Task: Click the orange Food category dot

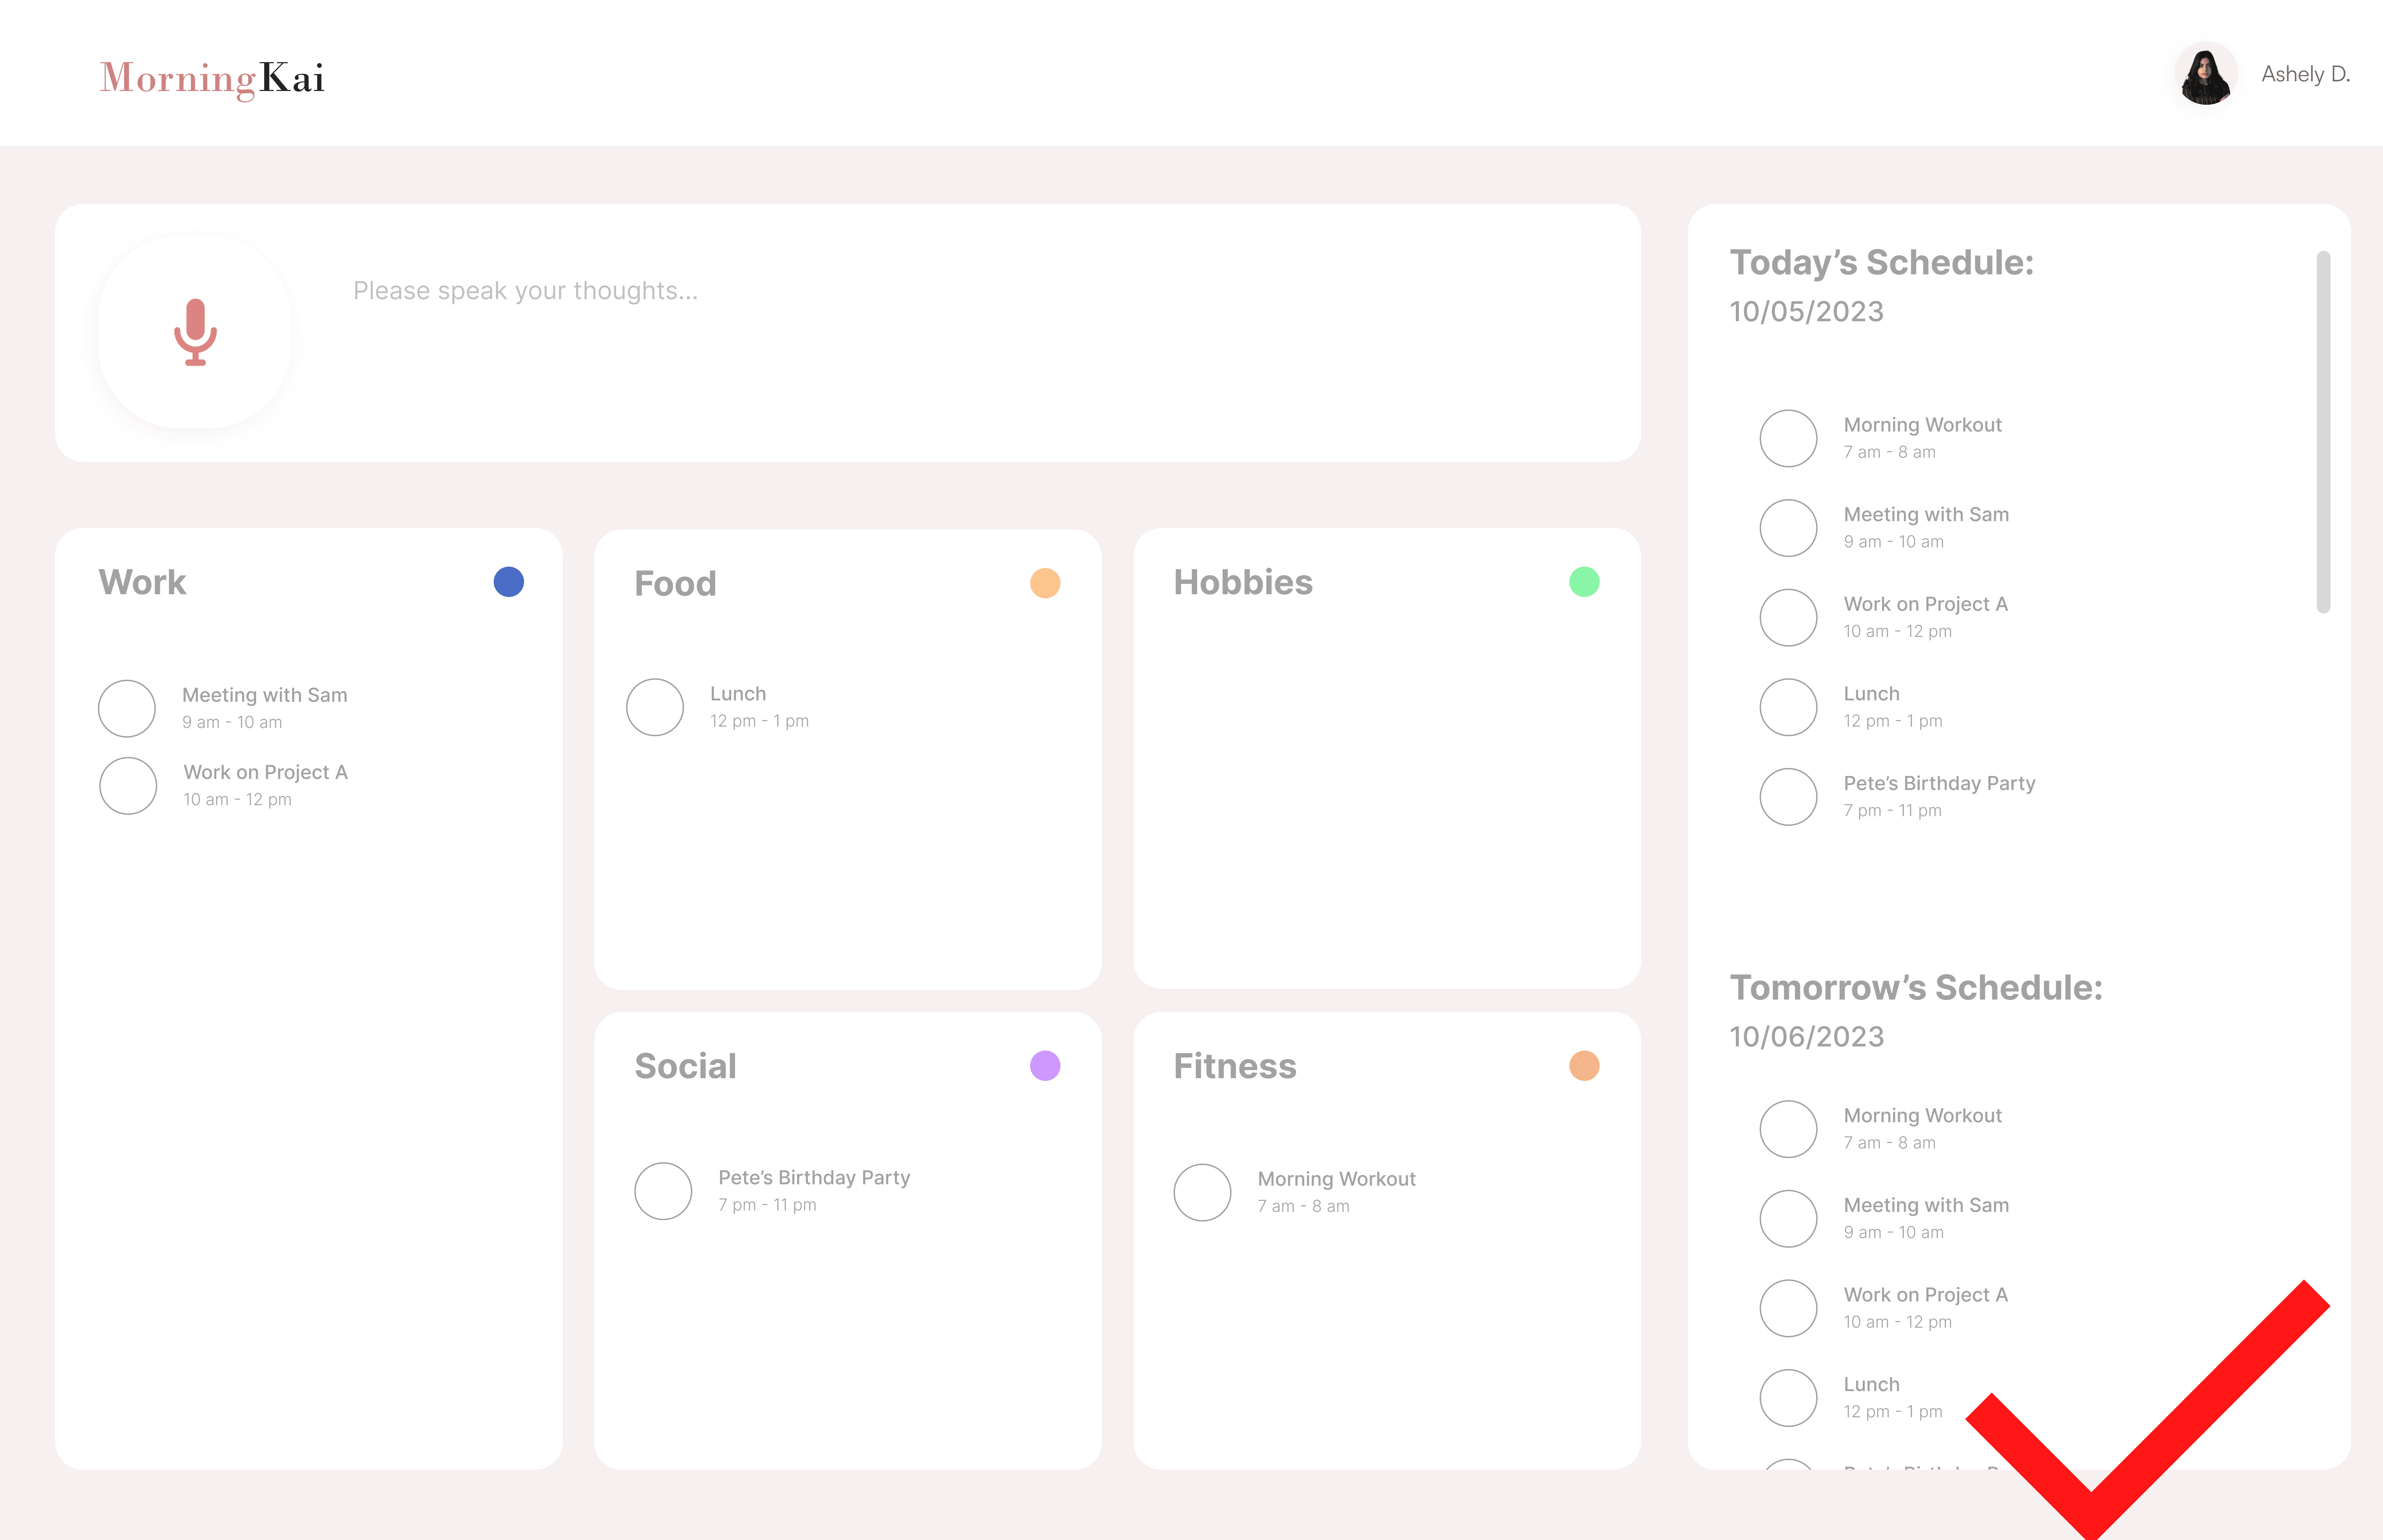Action: tap(1045, 583)
